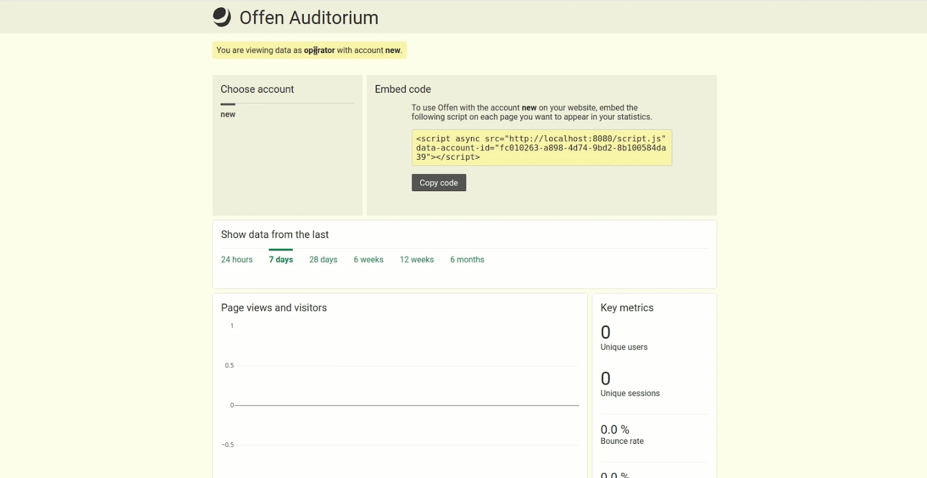
Task: Click the 'Bounce rate' label
Action: point(622,441)
